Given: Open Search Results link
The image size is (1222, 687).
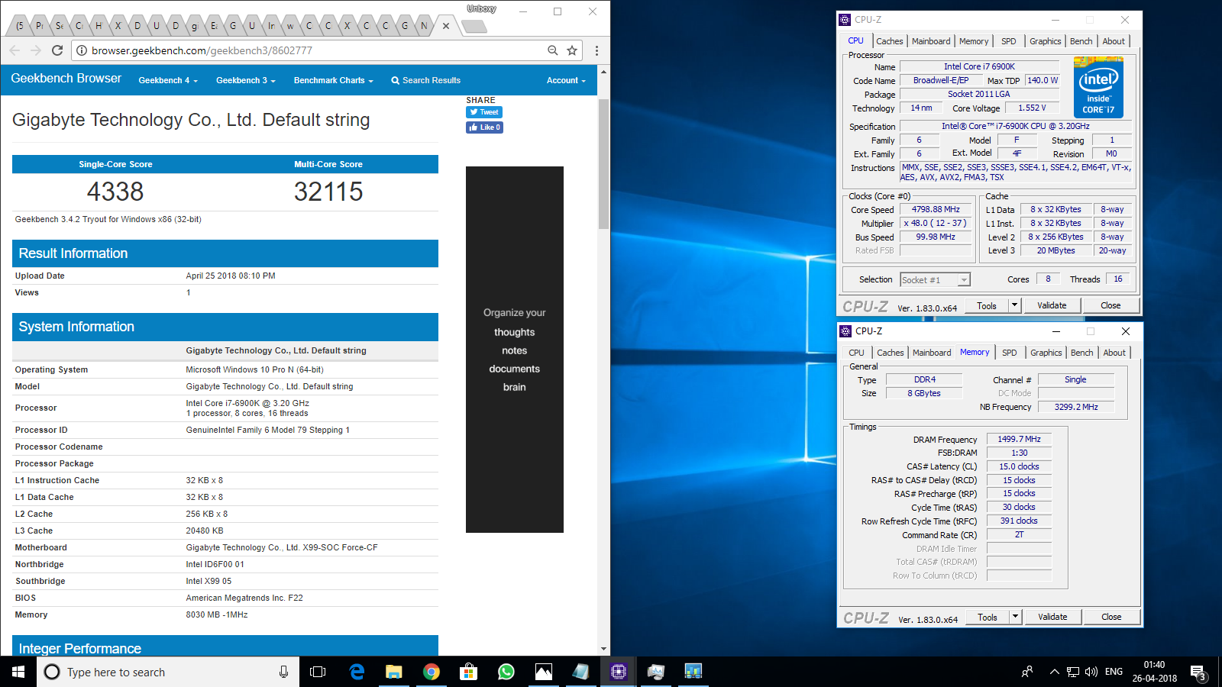Looking at the screenshot, I should tap(425, 80).
